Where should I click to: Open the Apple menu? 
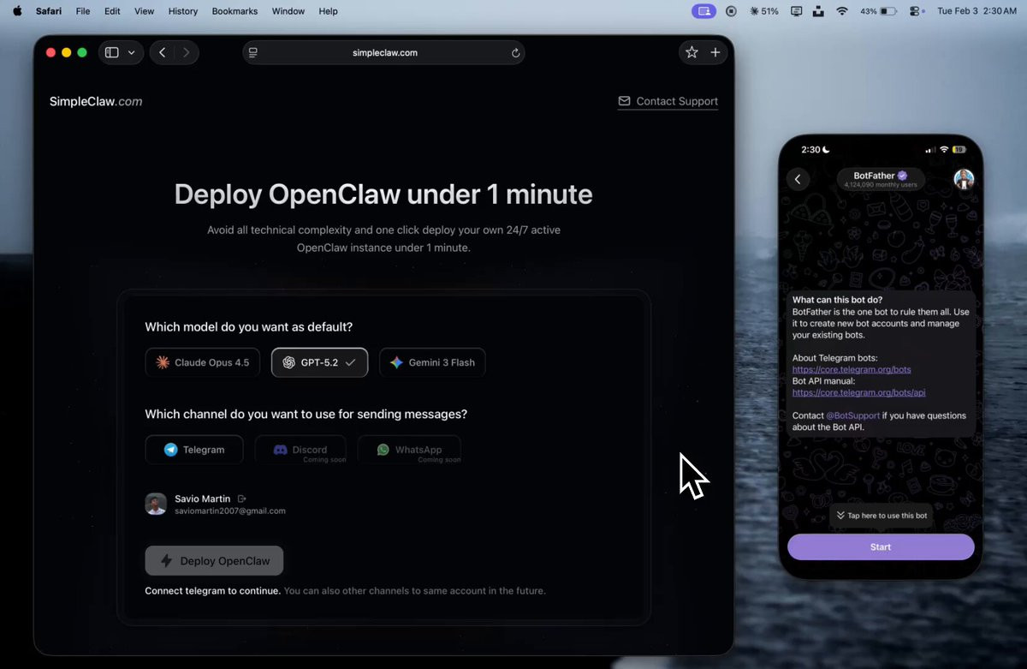coord(17,11)
